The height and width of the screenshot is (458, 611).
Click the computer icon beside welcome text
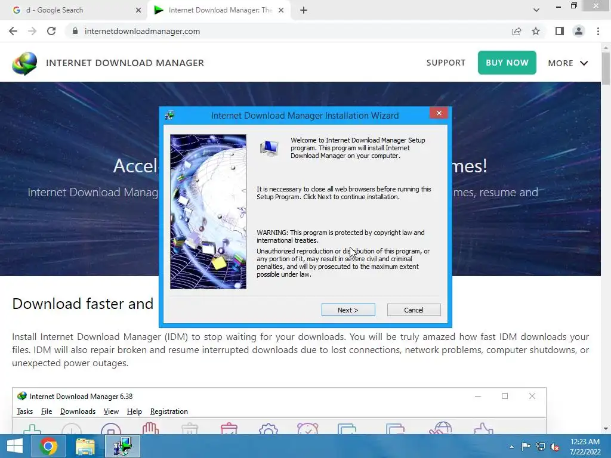click(x=269, y=148)
